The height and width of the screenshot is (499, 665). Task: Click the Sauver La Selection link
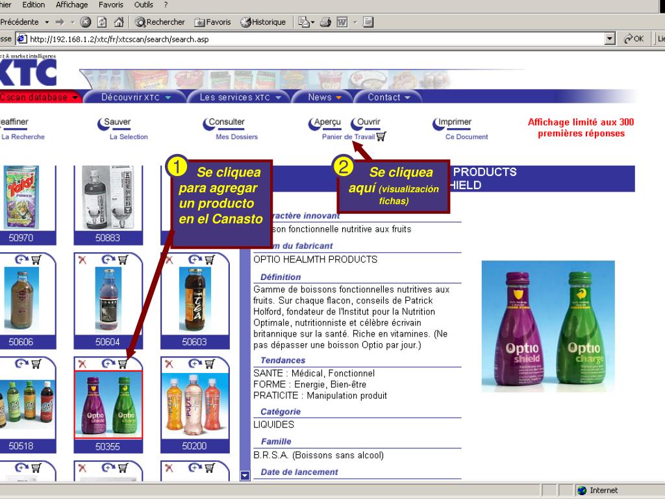(123, 129)
